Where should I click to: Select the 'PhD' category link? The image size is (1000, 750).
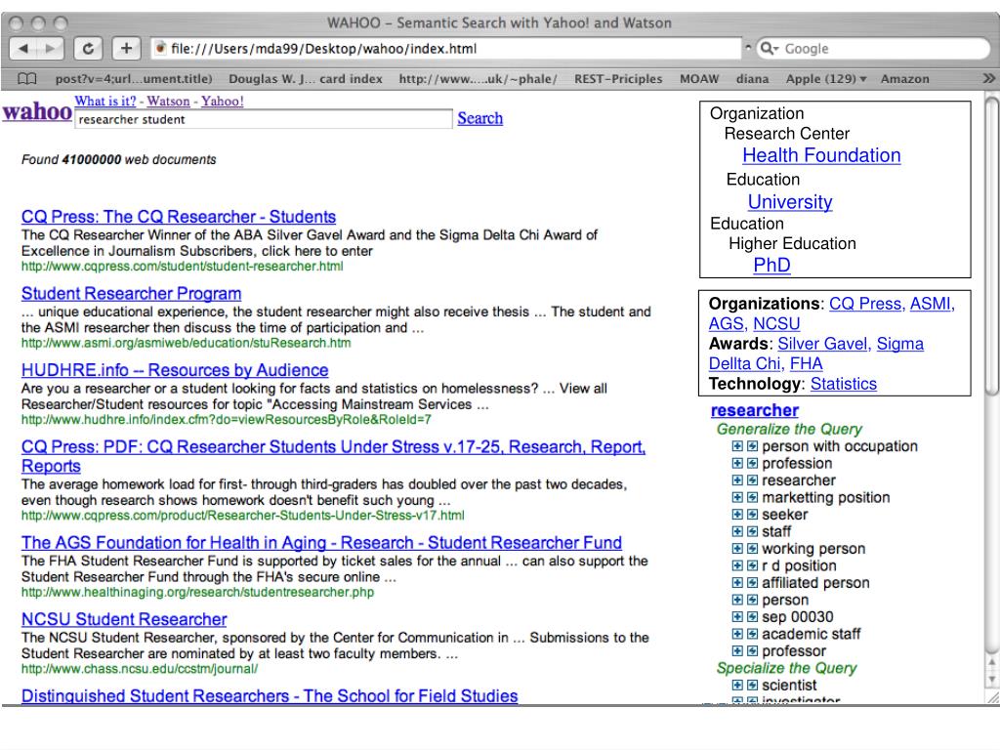[x=771, y=265]
